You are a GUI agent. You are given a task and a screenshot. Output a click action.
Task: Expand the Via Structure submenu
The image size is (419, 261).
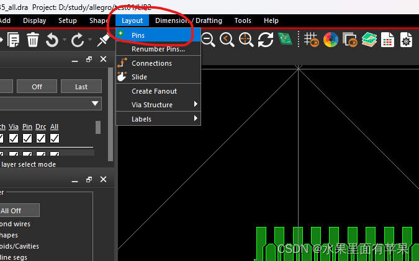tap(158, 105)
